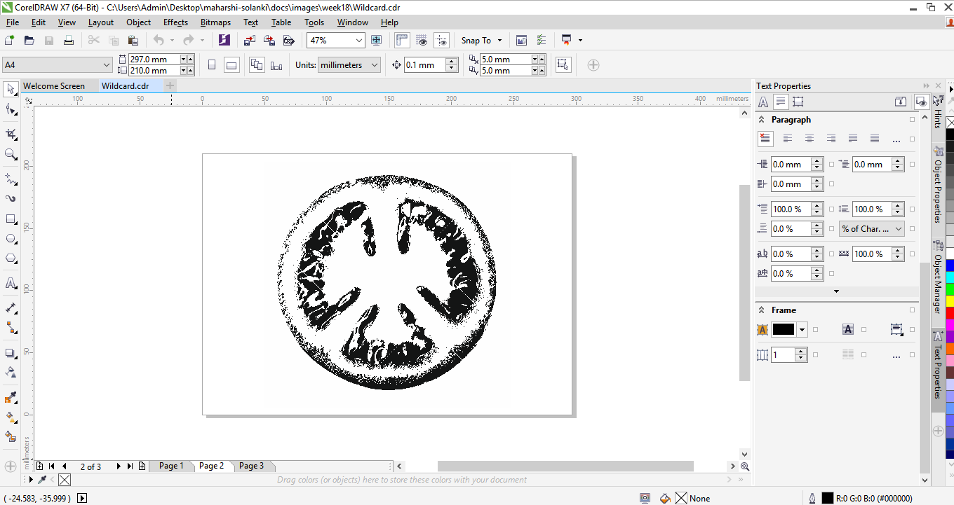Expand more paragraph options arrow

coord(836,291)
